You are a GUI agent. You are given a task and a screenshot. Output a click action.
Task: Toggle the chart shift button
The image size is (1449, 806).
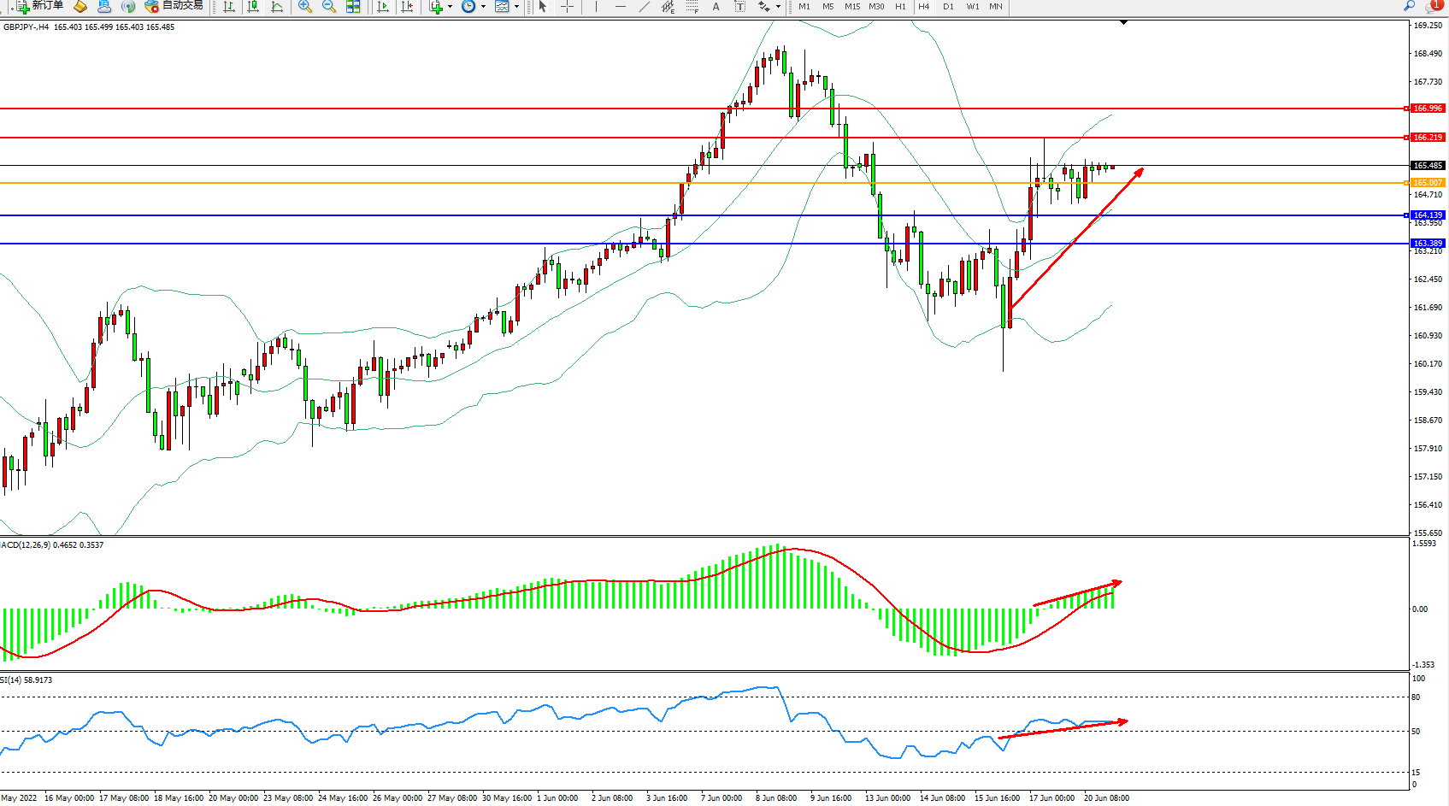pyautogui.click(x=407, y=7)
